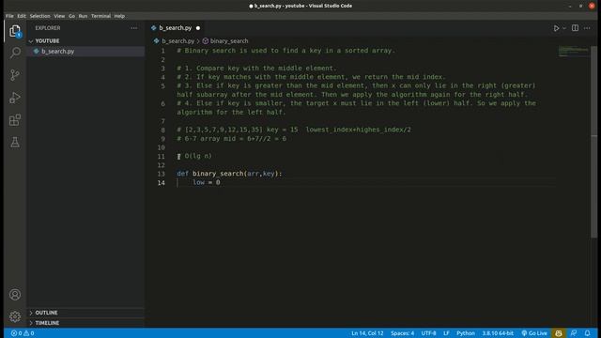The width and height of the screenshot is (601, 338).
Task: Click the editor vertical scrollbar
Action: [593, 142]
